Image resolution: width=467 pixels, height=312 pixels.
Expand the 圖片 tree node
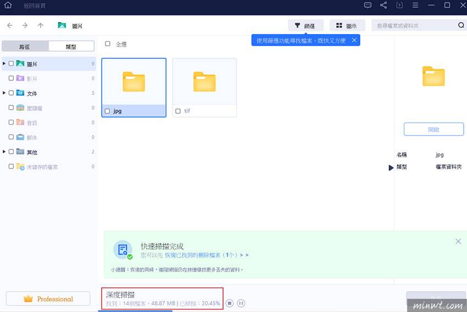pos(4,63)
